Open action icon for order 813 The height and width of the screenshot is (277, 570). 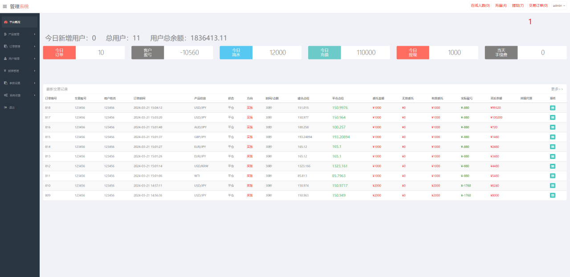[553, 156]
